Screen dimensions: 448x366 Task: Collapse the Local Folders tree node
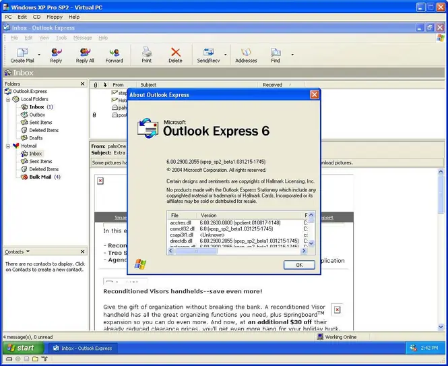[x=8, y=99]
